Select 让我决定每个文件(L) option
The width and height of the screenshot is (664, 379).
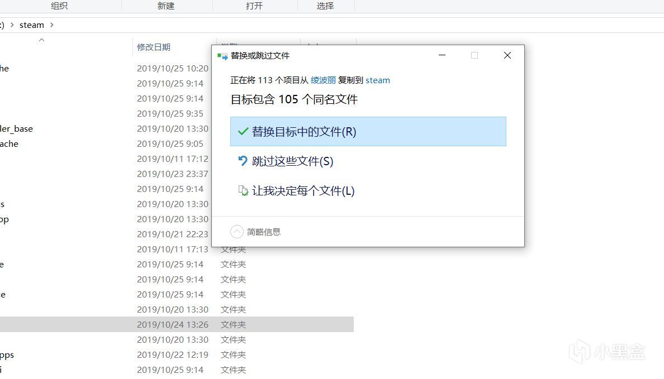click(303, 191)
